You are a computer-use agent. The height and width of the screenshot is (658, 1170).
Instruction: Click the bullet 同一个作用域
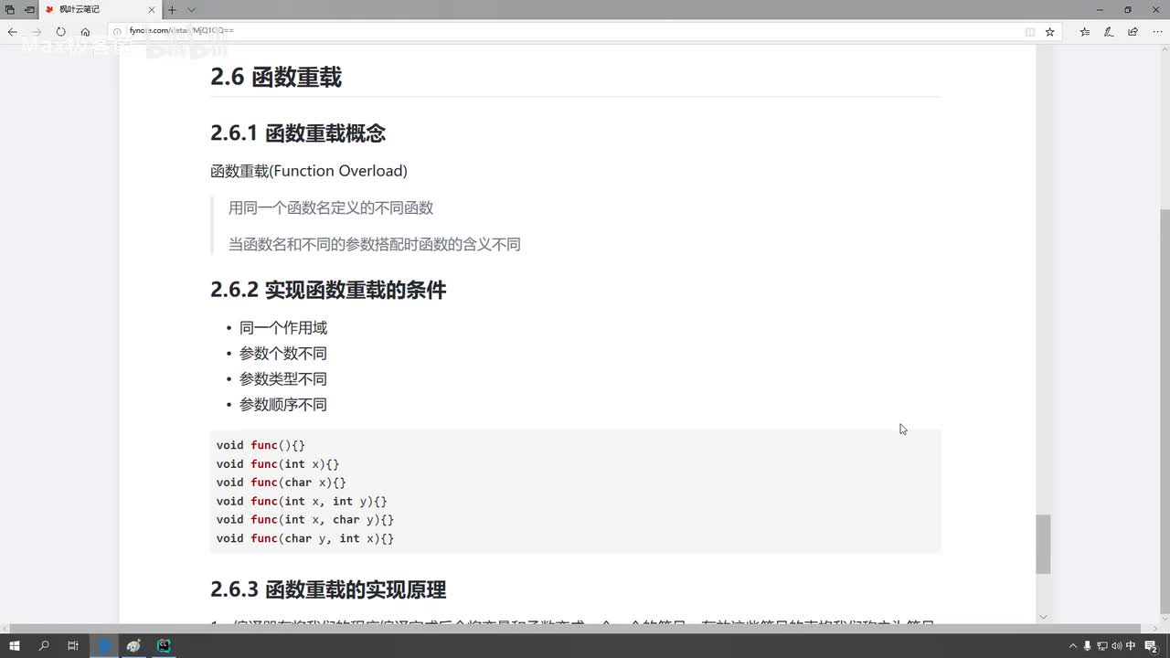point(283,328)
